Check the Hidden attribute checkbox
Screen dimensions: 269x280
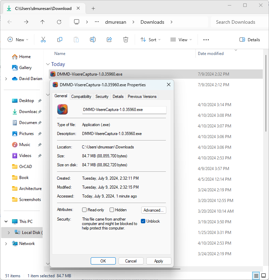tap(112, 210)
